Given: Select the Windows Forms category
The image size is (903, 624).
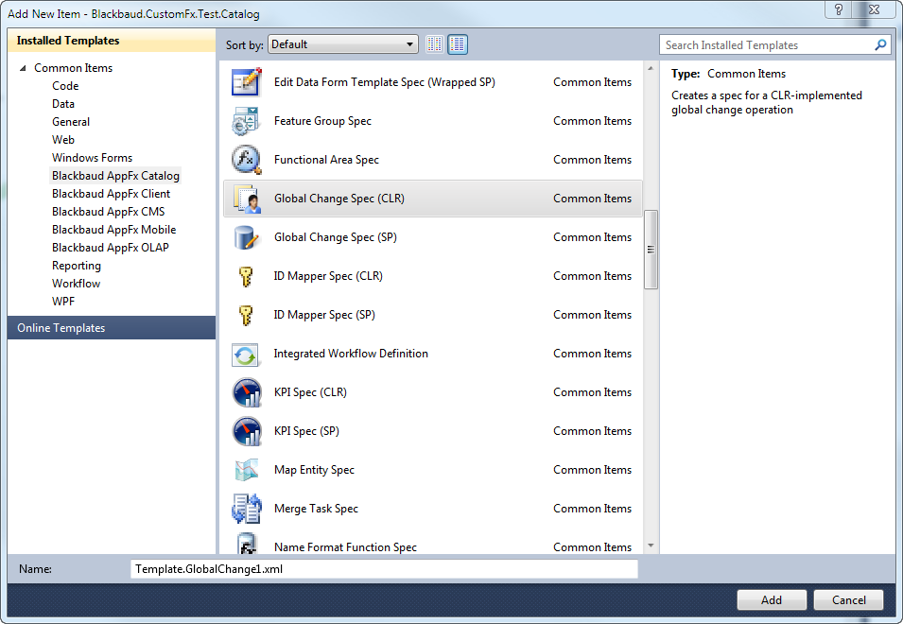Looking at the screenshot, I should [x=92, y=157].
